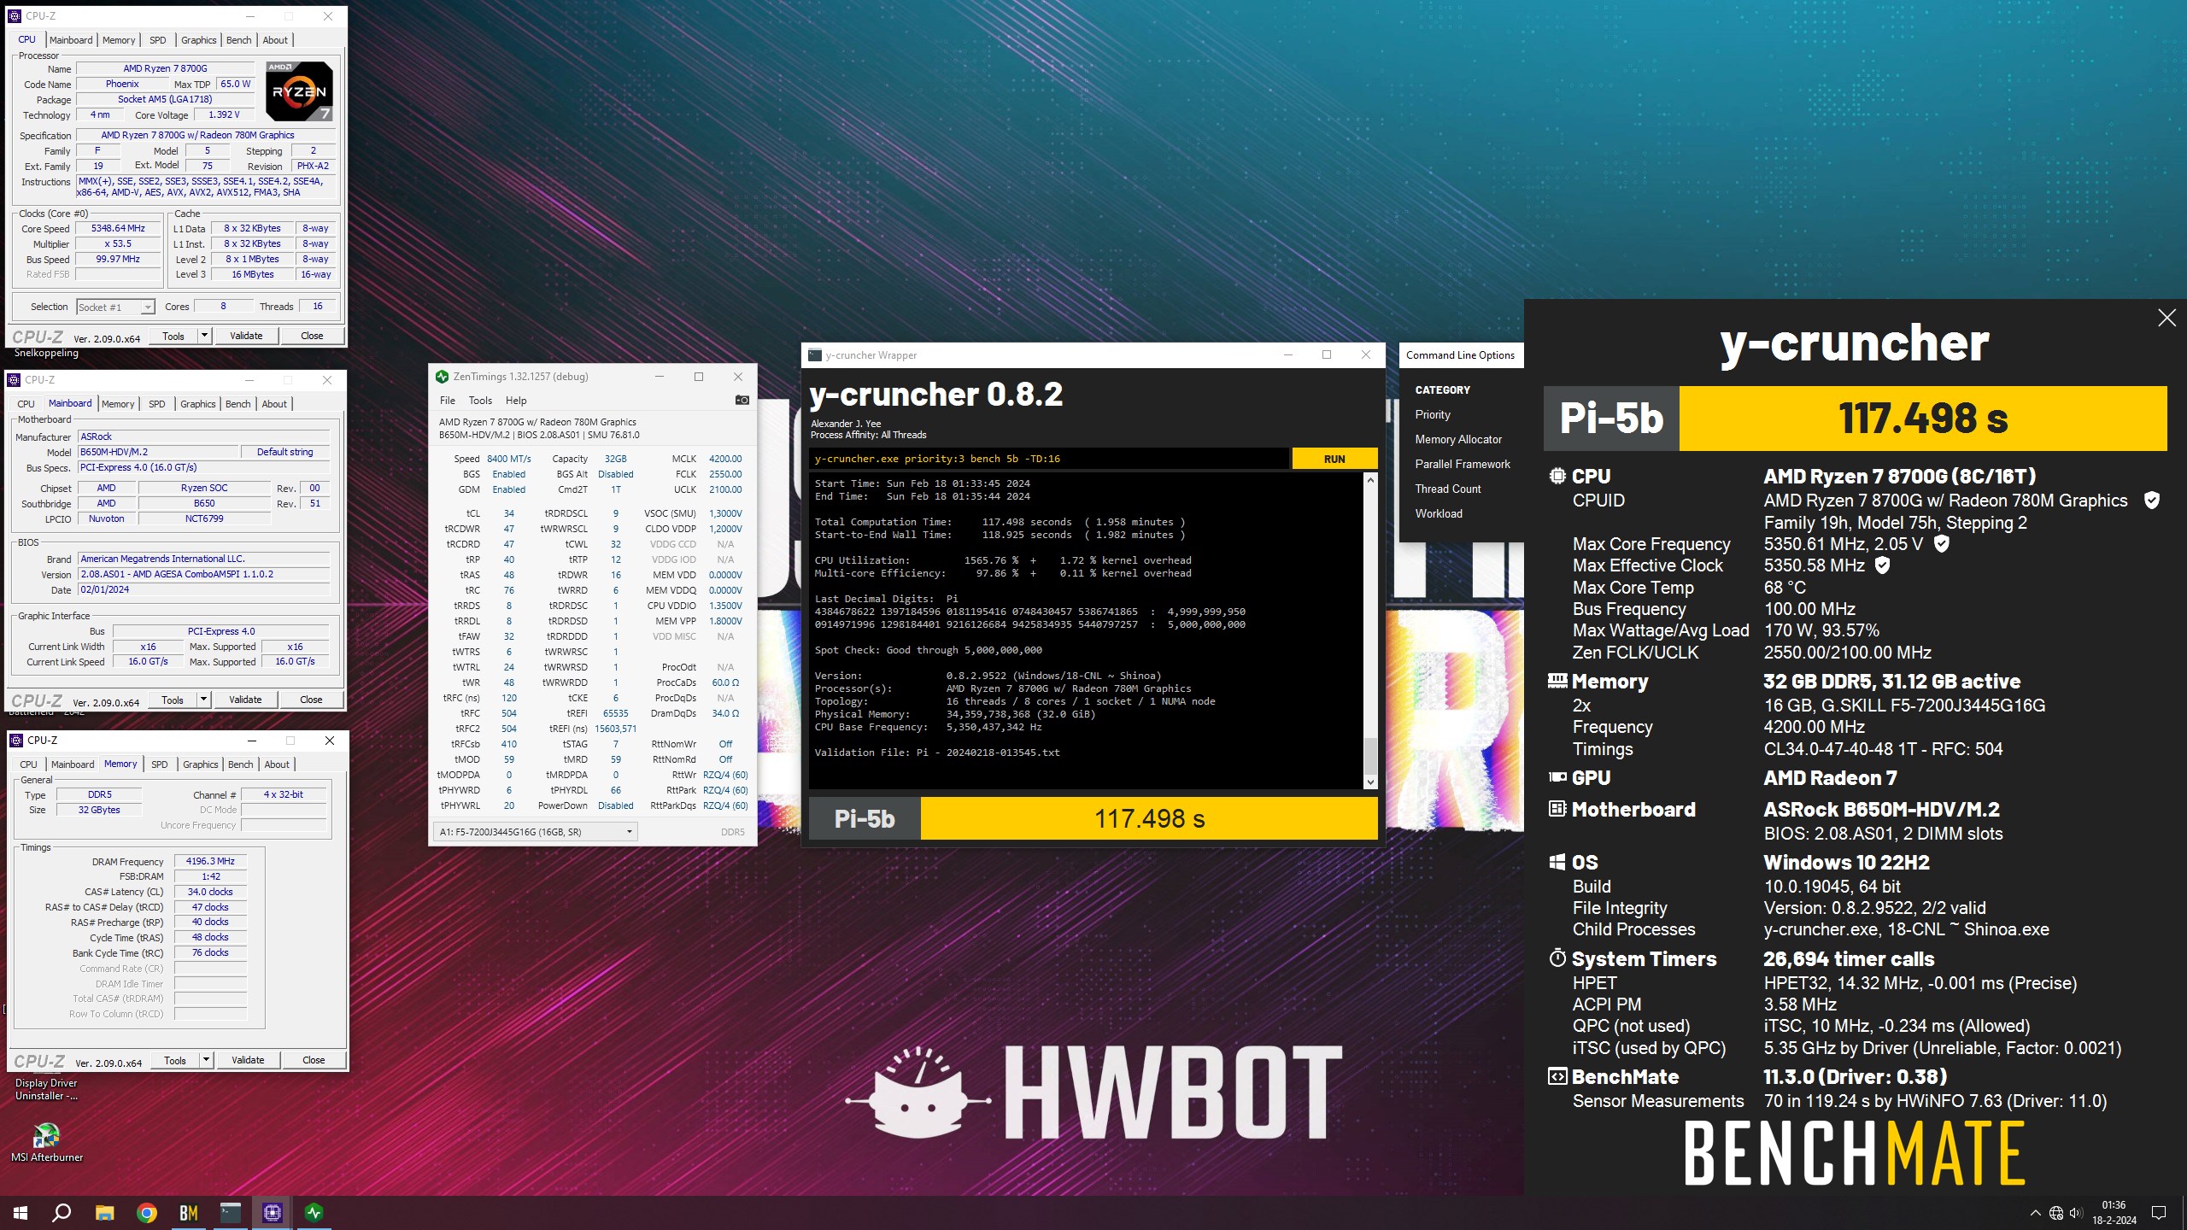Maximize the ZenTimings window
2187x1230 pixels.
coord(698,377)
